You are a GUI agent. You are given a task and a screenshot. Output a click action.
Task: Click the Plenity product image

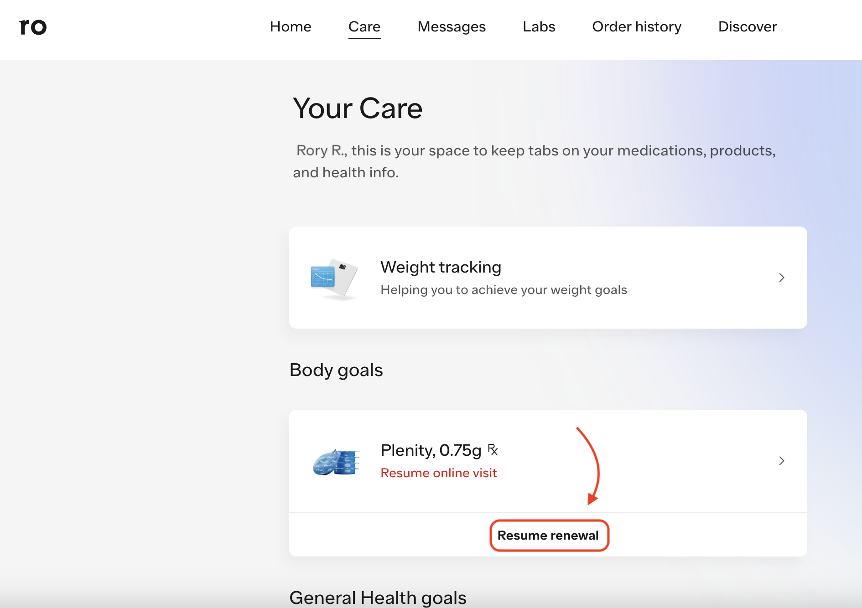[x=336, y=462]
